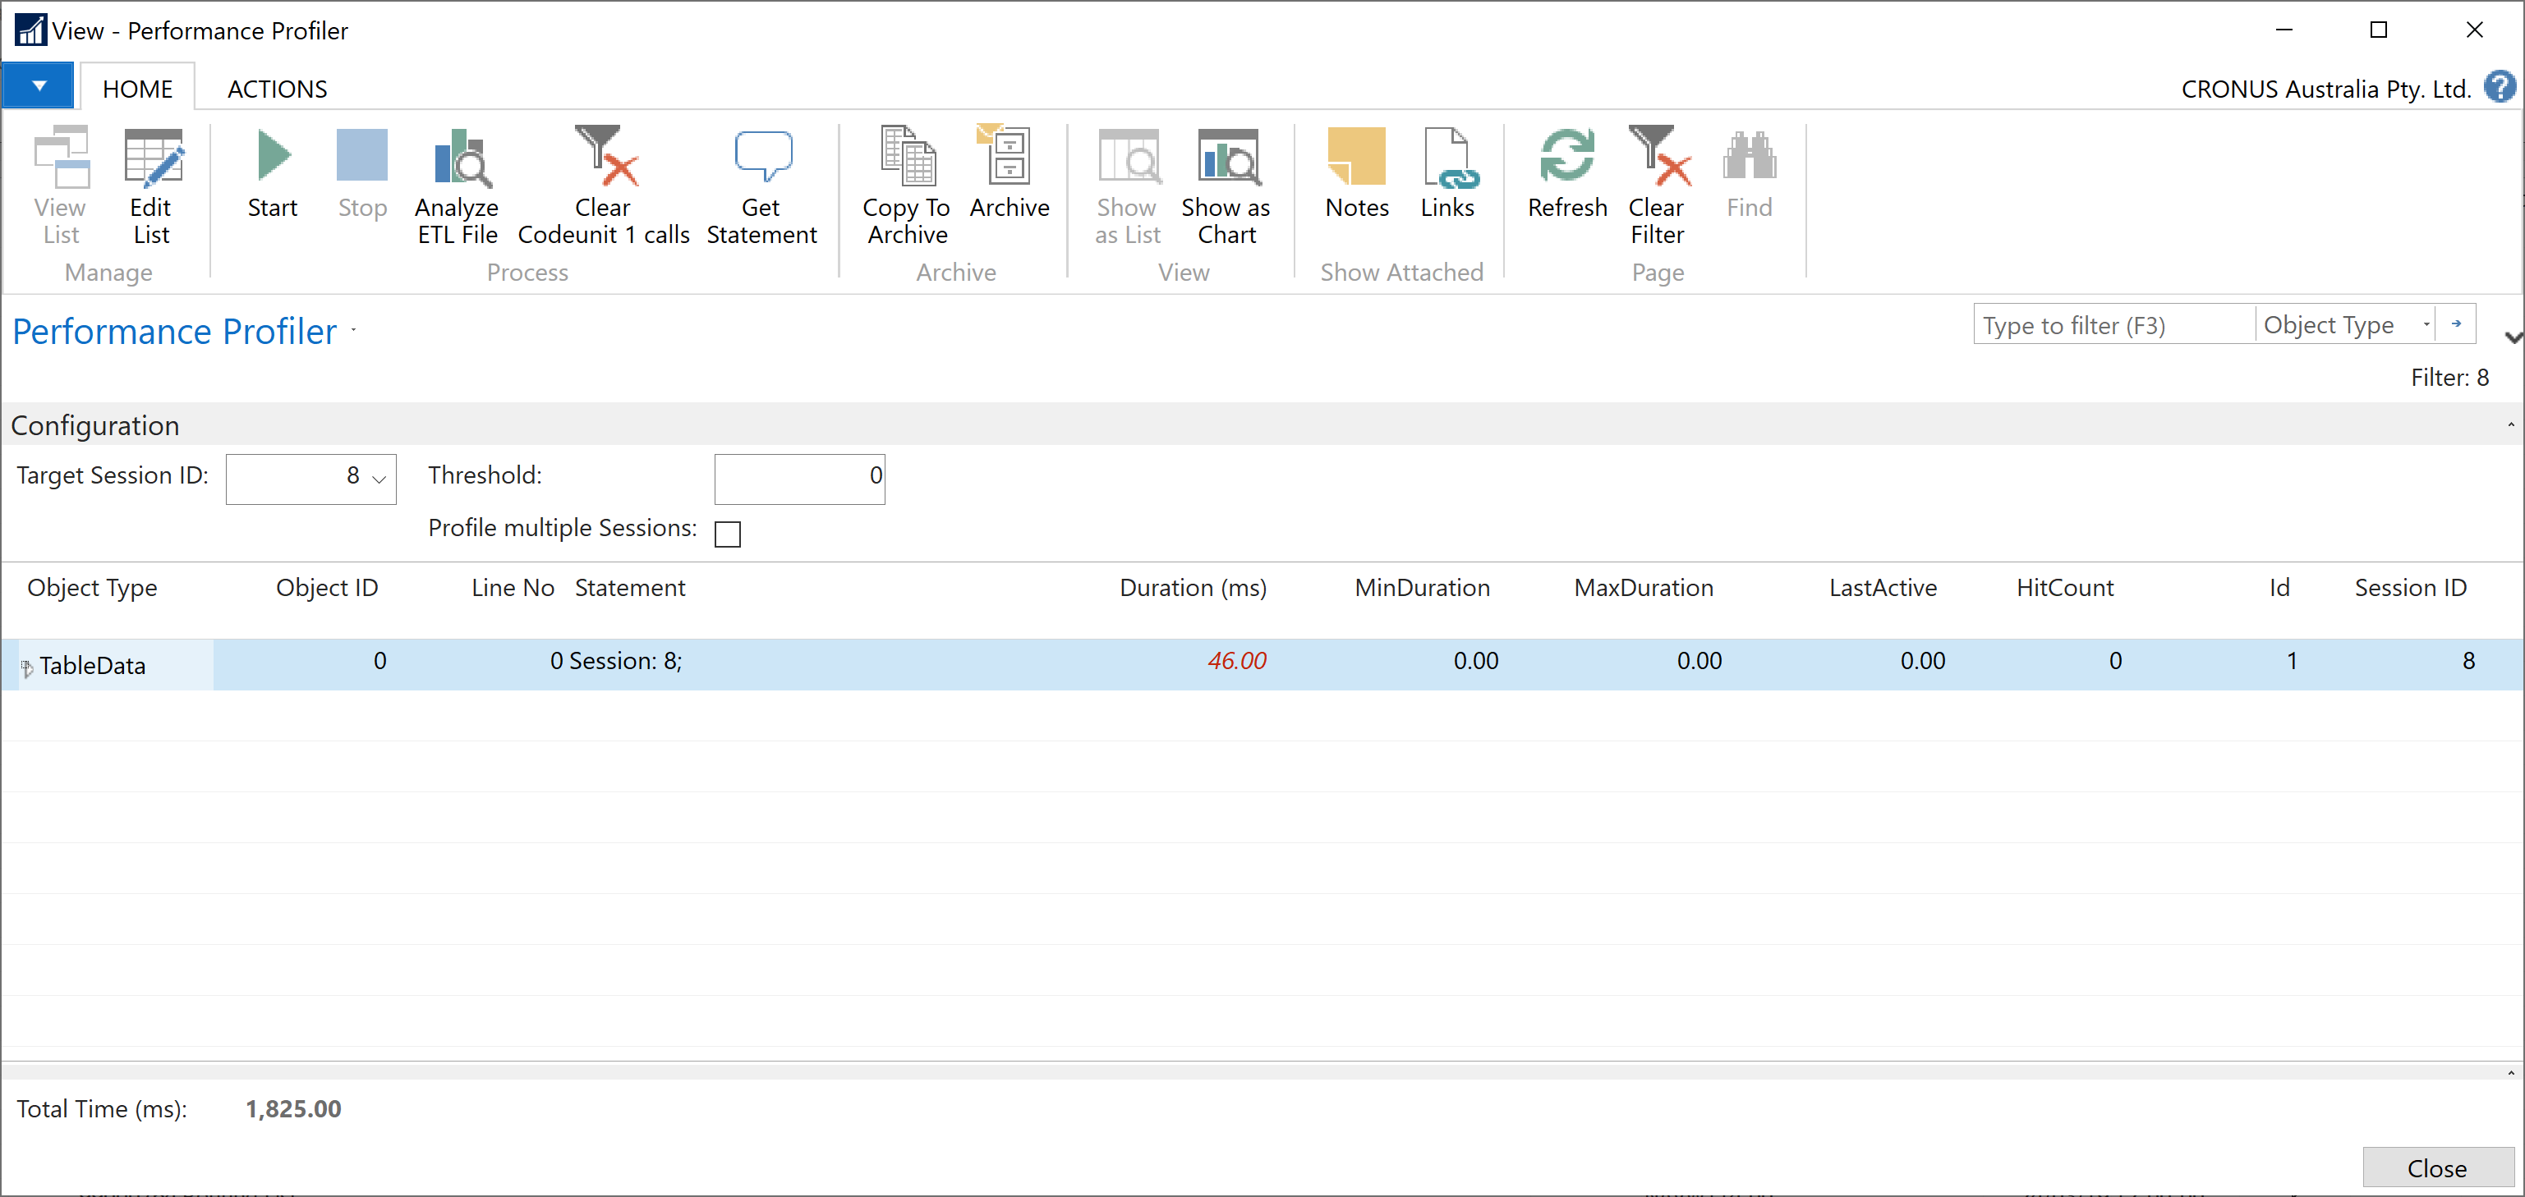This screenshot has height=1197, width=2525.
Task: Switch to the ACTIONS tab
Action: [x=278, y=88]
